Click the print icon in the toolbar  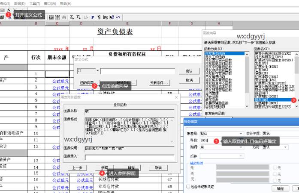(x=2, y=17)
